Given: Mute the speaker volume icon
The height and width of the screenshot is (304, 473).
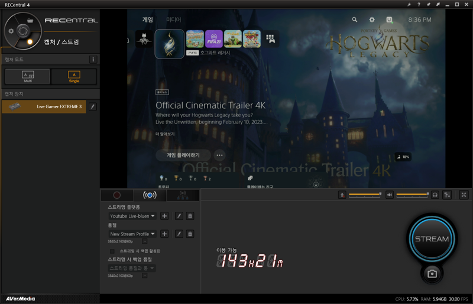Looking at the screenshot, I should click(390, 195).
